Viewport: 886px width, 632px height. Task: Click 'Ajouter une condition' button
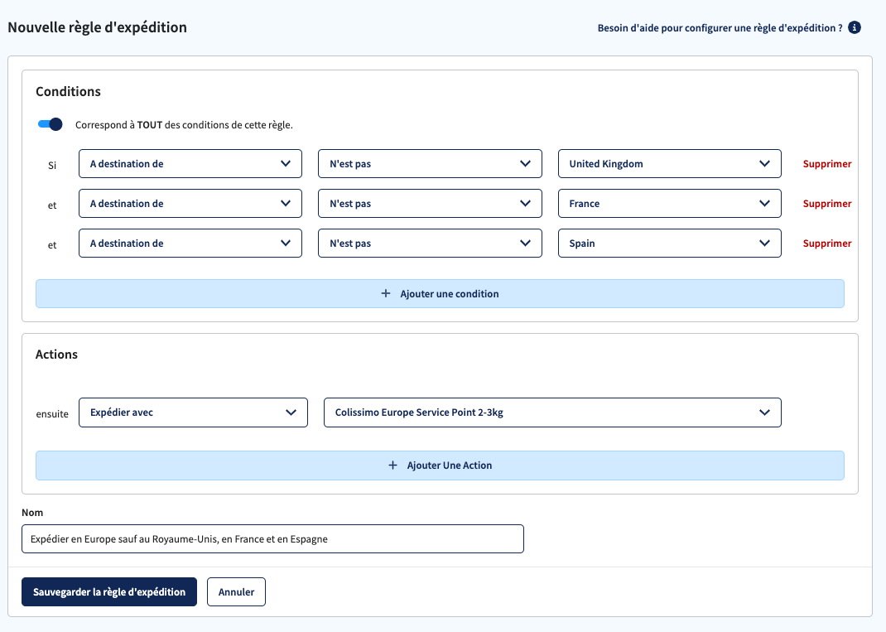pos(440,294)
